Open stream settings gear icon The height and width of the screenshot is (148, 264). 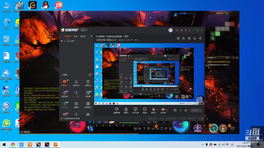[186, 111]
